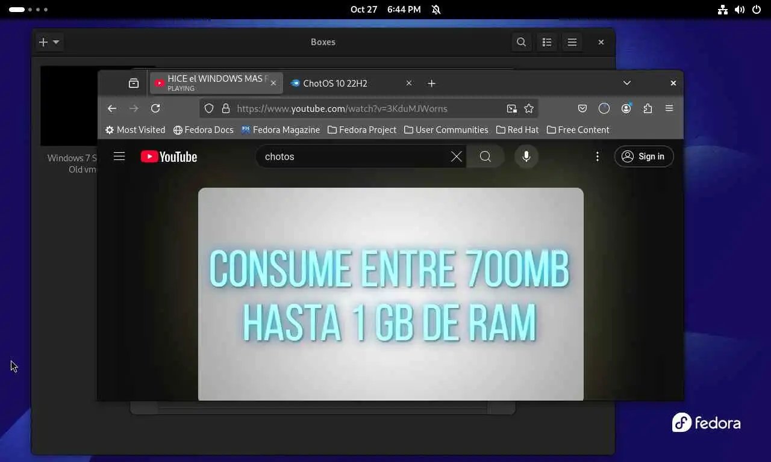Screen dimensions: 771x462
Task: Switch Boxes to list view
Action: click(547, 42)
